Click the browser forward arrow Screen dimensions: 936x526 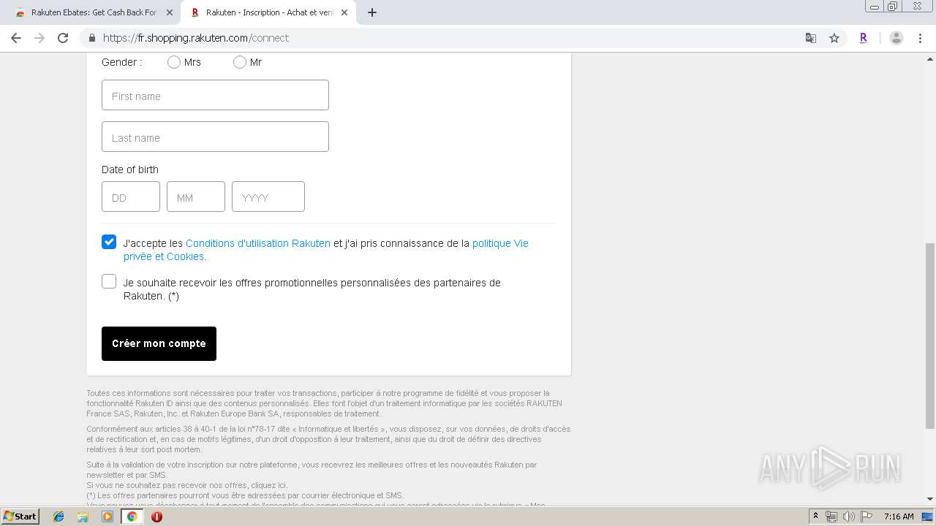pos(39,38)
